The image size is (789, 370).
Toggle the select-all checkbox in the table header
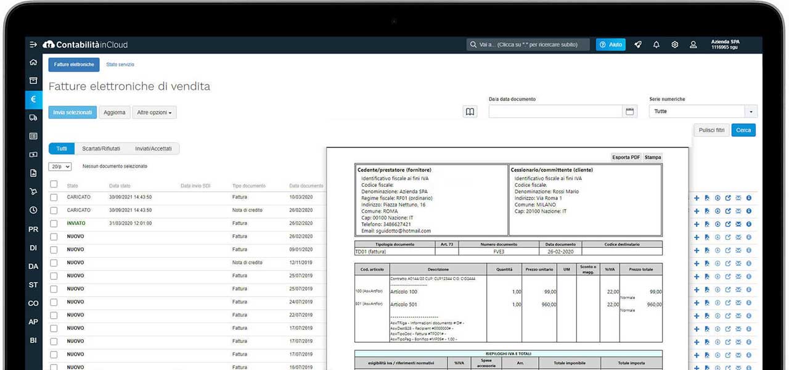pos(54,184)
